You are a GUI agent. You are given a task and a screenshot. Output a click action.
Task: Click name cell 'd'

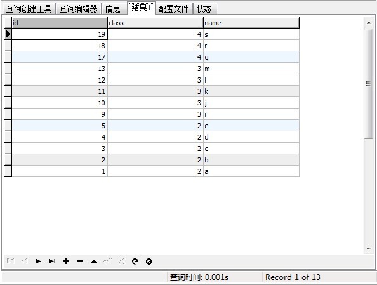tap(251, 137)
